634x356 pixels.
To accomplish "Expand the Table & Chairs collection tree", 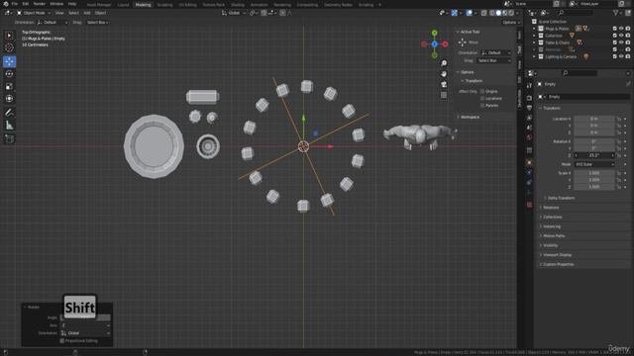I will [534, 43].
